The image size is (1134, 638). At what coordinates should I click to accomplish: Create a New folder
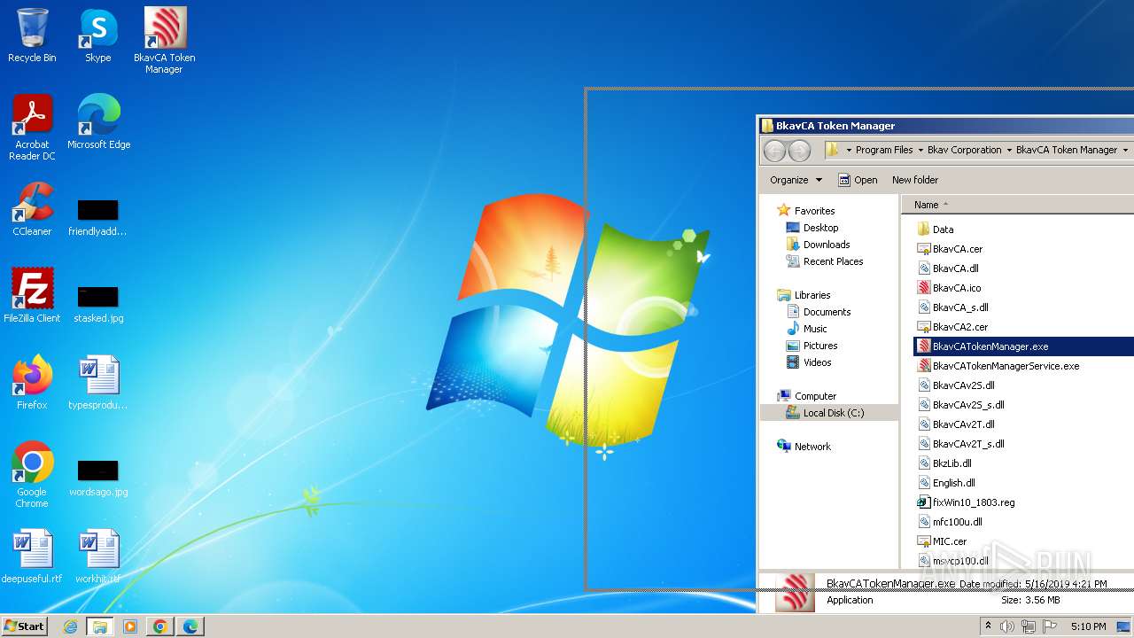pos(915,180)
